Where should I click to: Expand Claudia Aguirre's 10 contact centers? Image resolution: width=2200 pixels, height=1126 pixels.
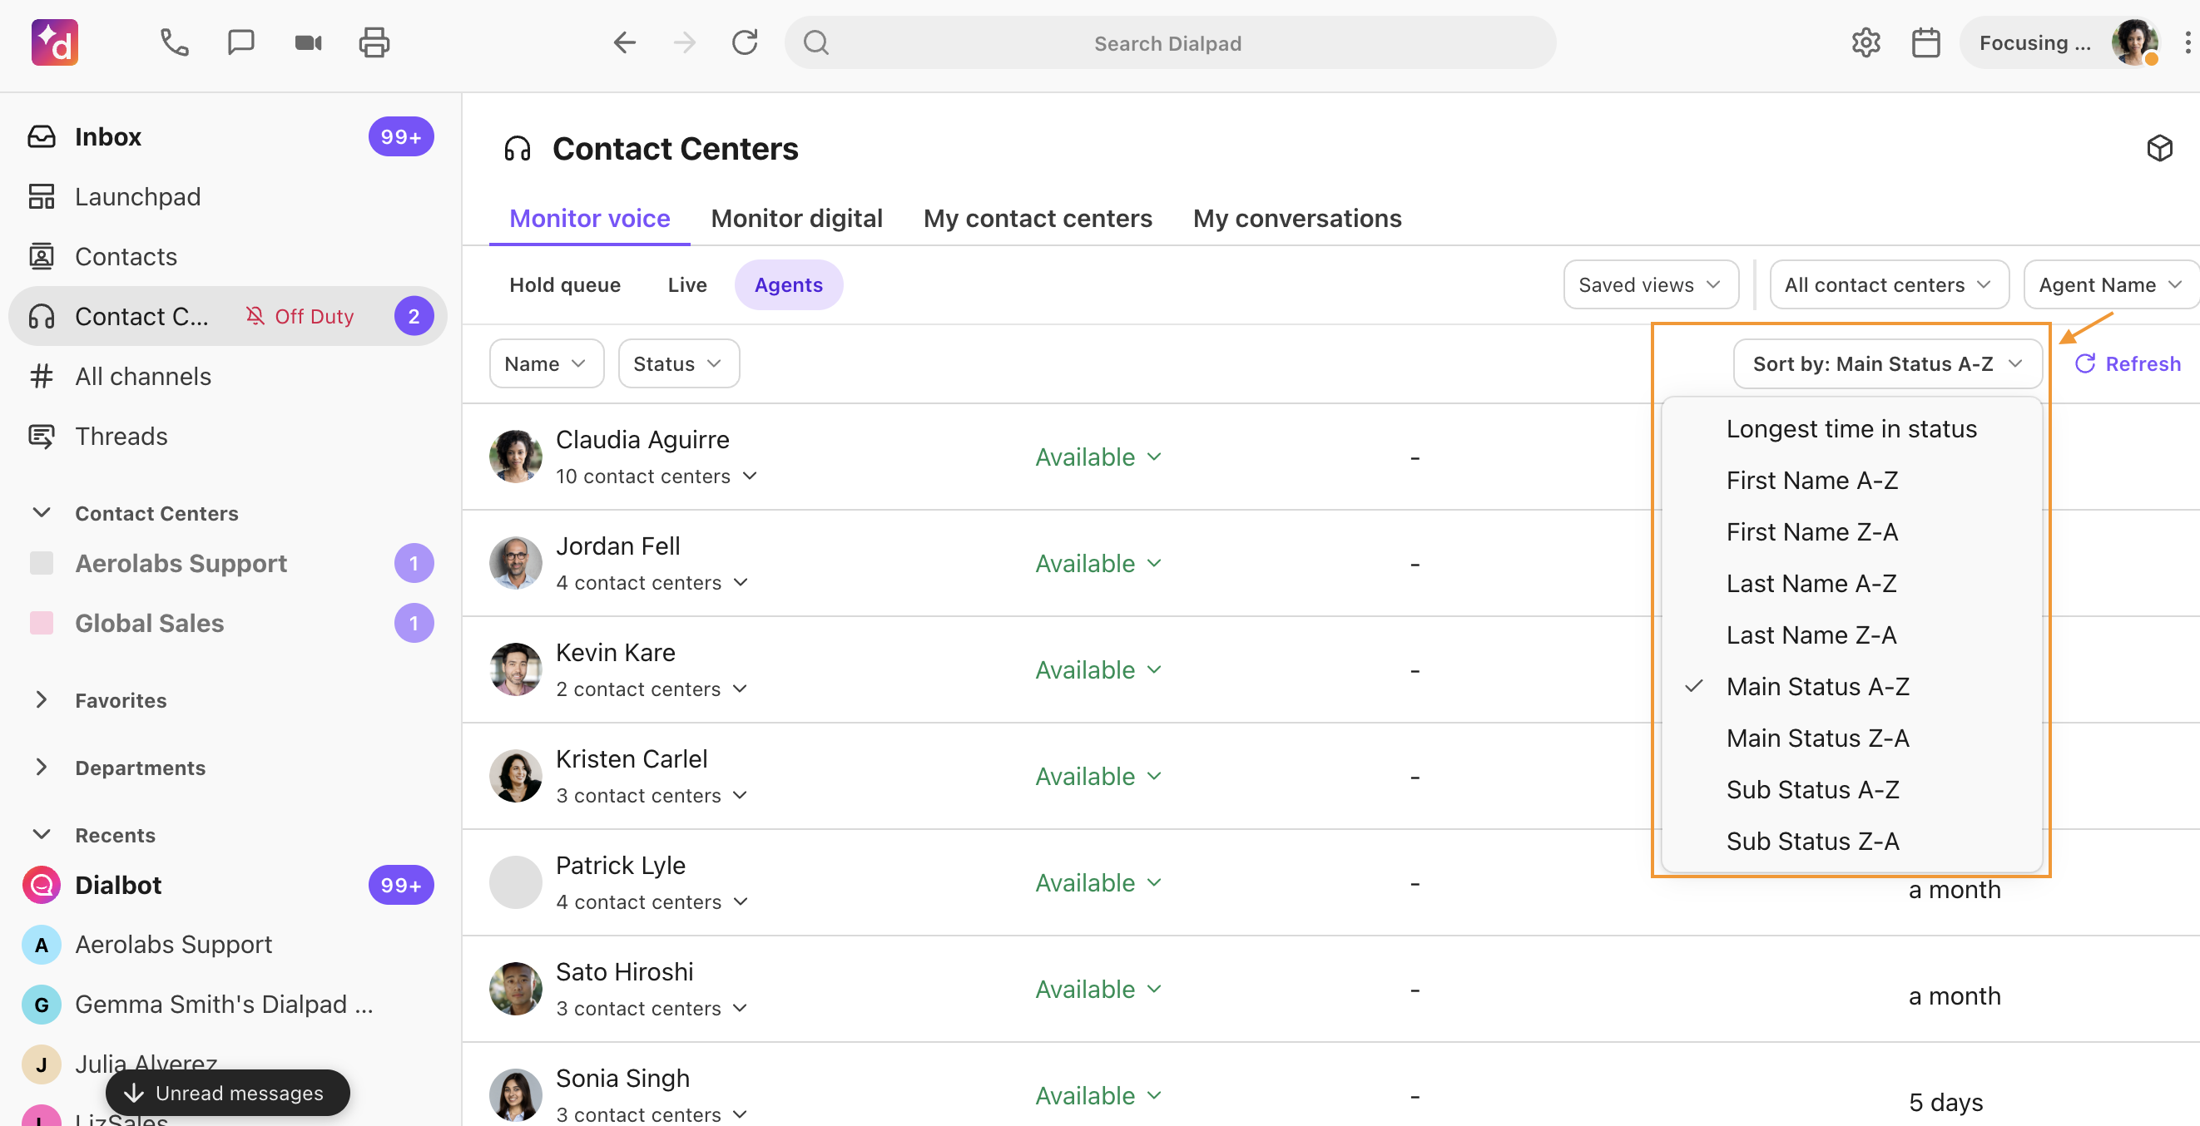pos(656,477)
